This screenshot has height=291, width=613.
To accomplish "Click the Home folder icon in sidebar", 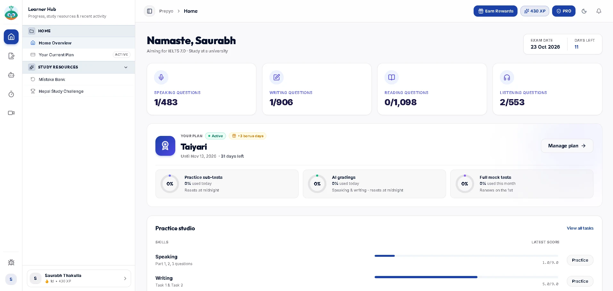I will [32, 31].
